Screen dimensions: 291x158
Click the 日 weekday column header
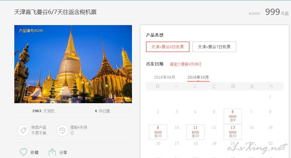[157, 86]
